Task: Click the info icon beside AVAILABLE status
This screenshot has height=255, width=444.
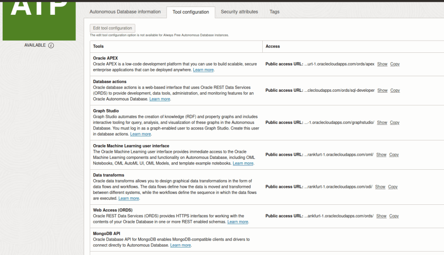Action: [51, 45]
